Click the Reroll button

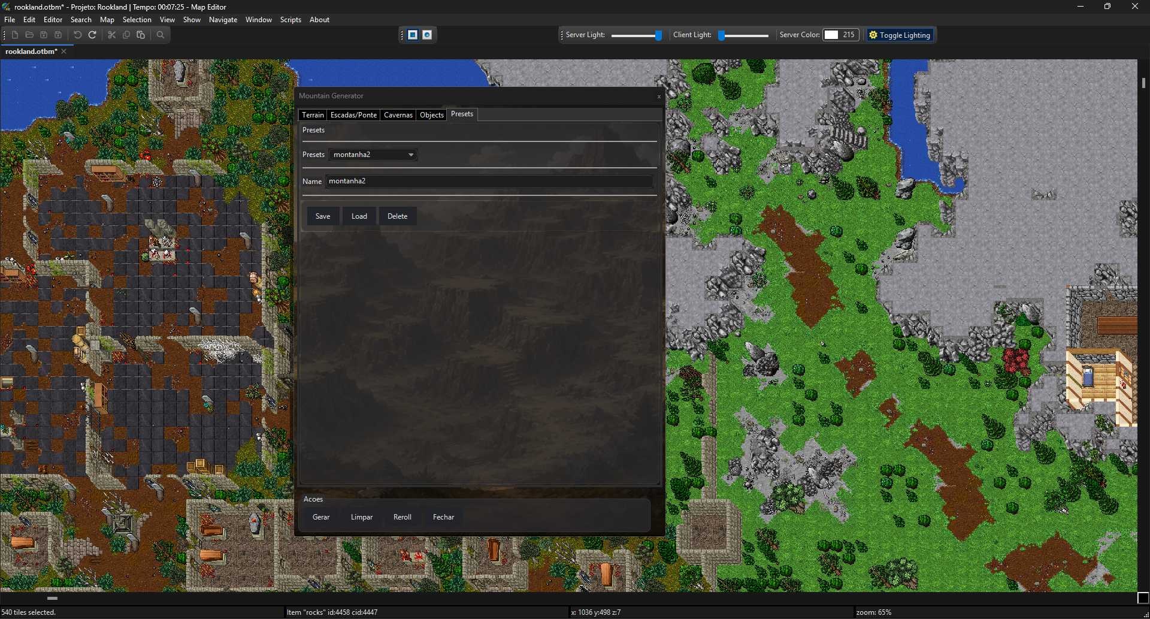402,517
